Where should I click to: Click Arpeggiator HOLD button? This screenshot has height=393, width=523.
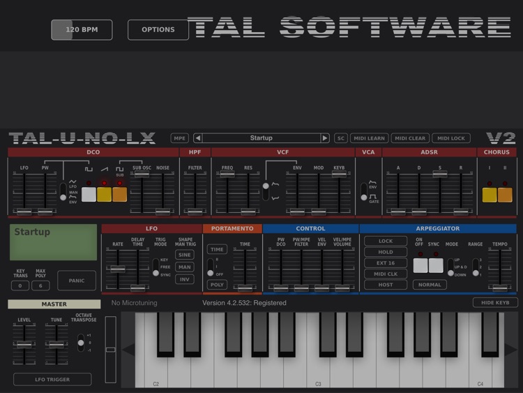(x=386, y=252)
